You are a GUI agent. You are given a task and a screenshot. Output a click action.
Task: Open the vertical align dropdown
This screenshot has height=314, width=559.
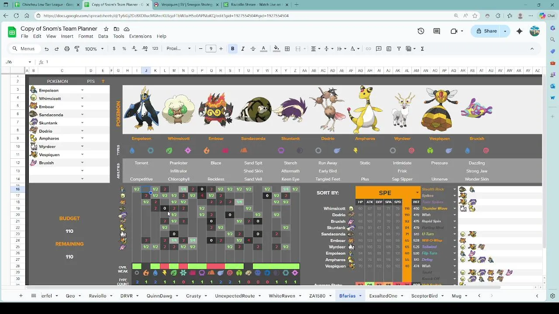328,49
